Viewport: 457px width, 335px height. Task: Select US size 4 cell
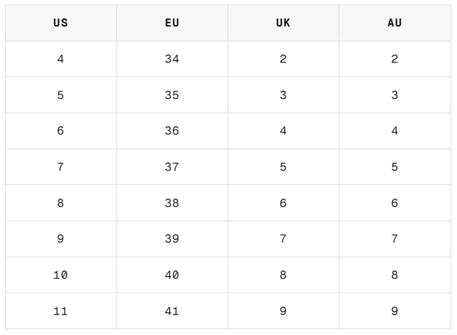pos(61,59)
